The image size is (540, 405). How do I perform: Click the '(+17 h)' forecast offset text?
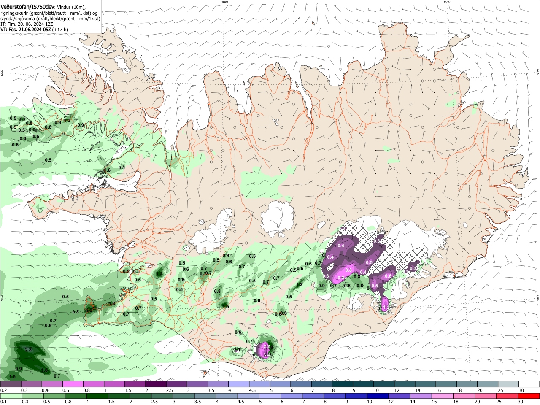click(60, 30)
